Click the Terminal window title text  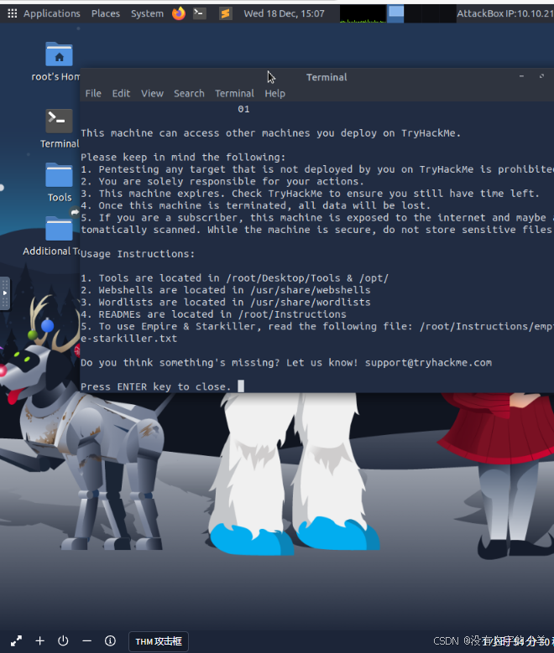click(x=327, y=77)
